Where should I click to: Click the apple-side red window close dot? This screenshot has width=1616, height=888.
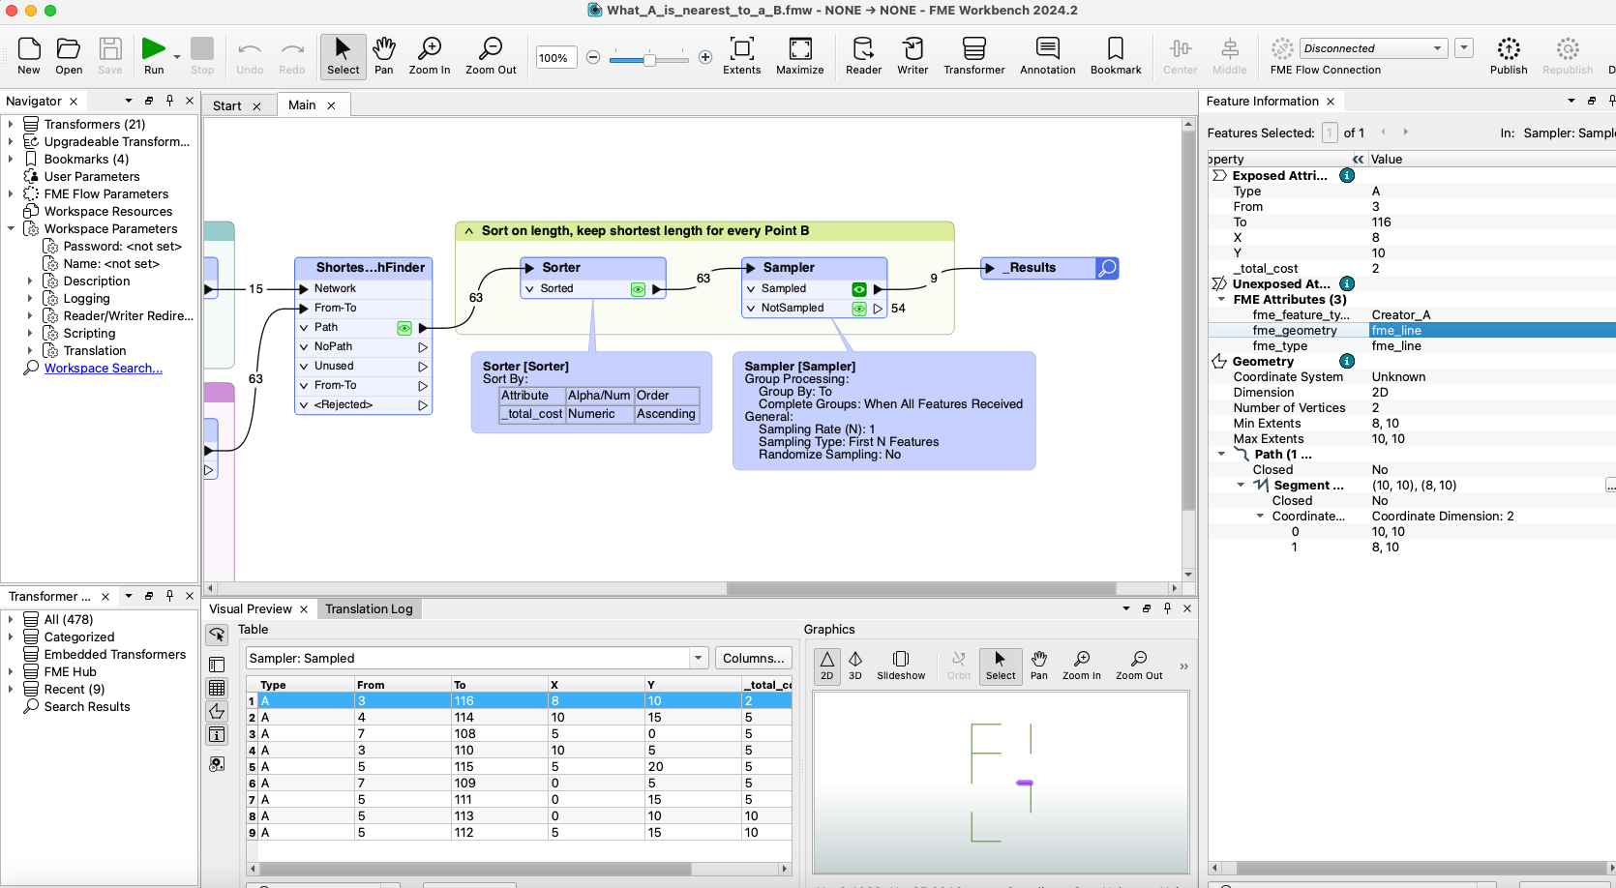(11, 11)
